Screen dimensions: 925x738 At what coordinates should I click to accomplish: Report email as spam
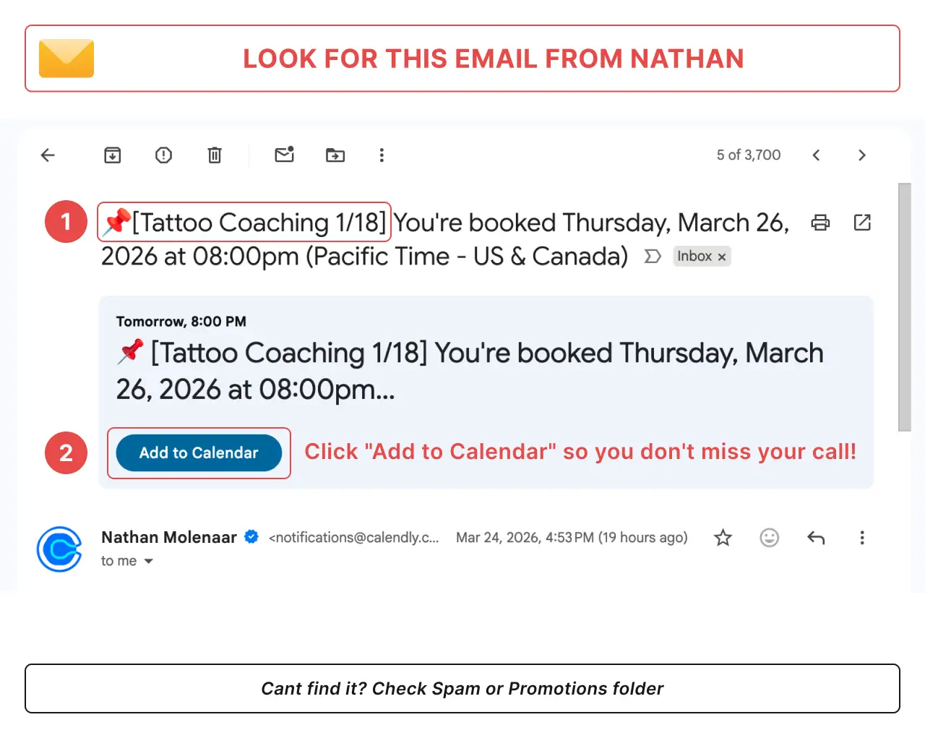[164, 155]
